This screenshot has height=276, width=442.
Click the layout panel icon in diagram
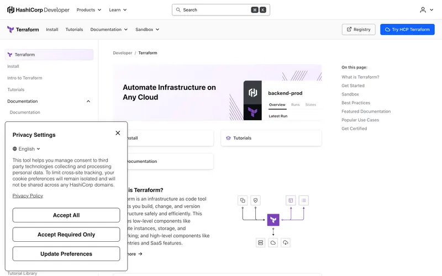pos(291,200)
